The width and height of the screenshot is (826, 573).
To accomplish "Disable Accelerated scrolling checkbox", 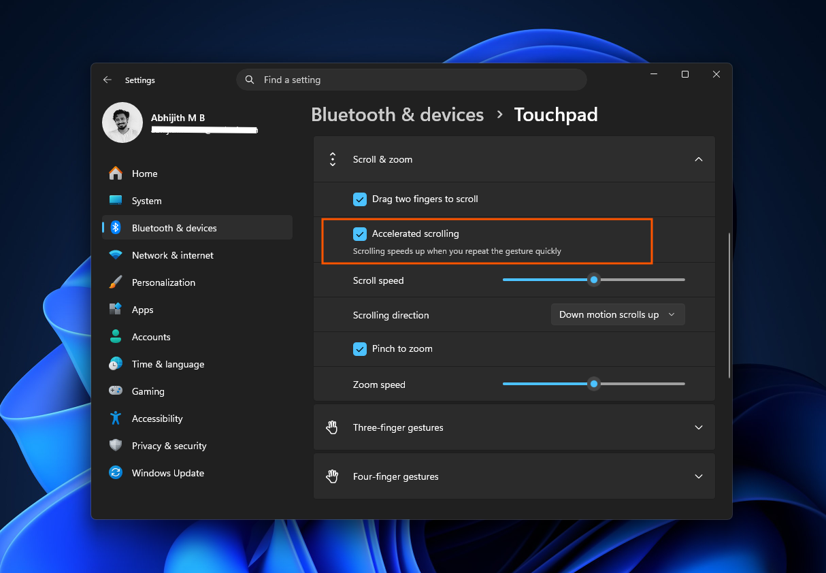I will click(x=360, y=234).
